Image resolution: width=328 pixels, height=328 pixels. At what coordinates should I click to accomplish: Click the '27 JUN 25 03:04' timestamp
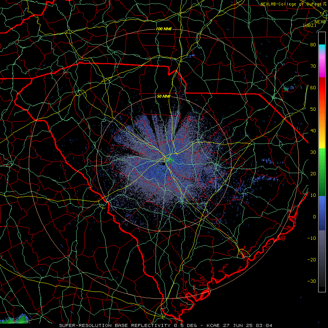[x=247, y=325]
